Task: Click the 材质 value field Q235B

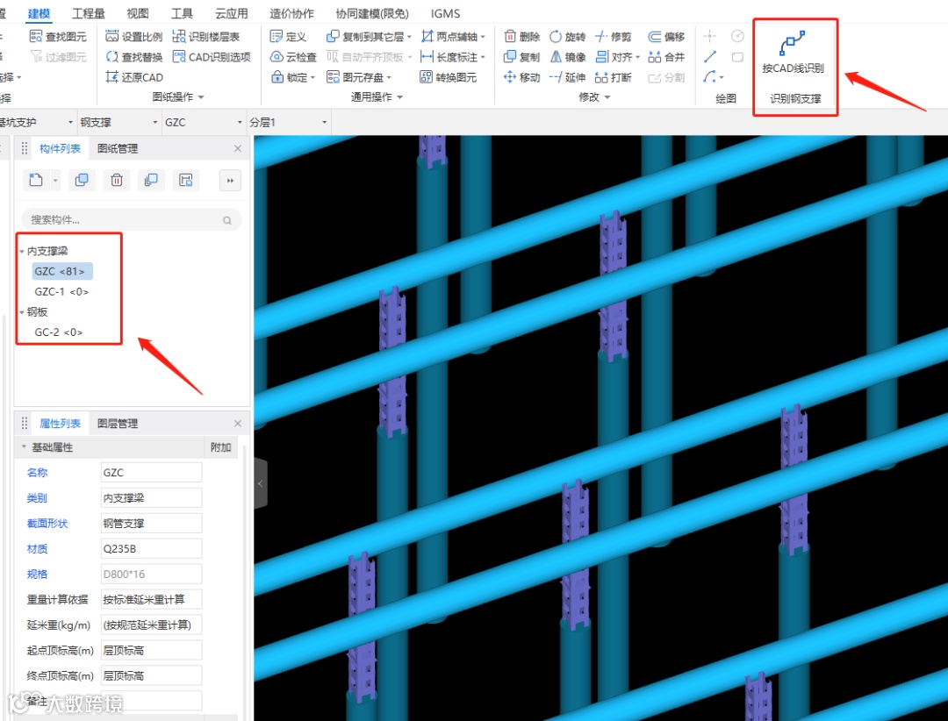Action: pos(151,549)
